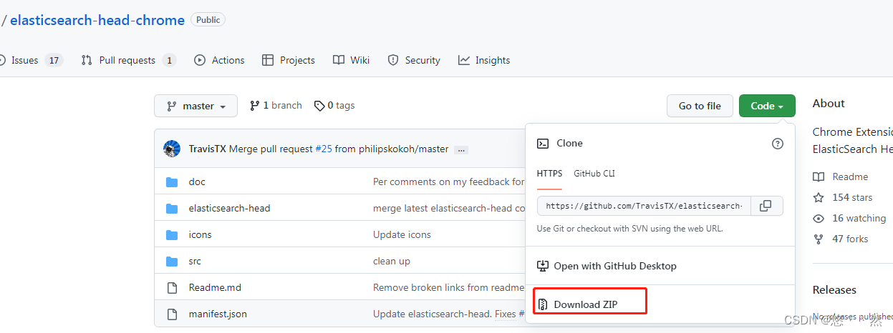Screen dimensions: 893x333
Task: Click the manifest.json file icon
Action: pyautogui.click(x=172, y=314)
